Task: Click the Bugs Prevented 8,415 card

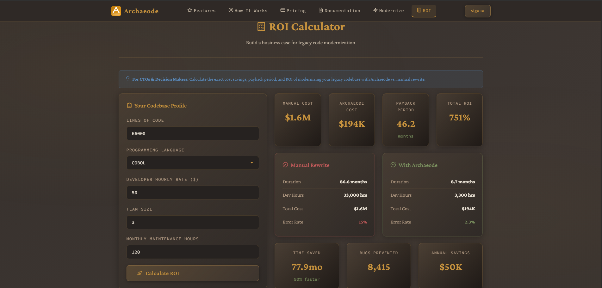Action: coord(379,266)
